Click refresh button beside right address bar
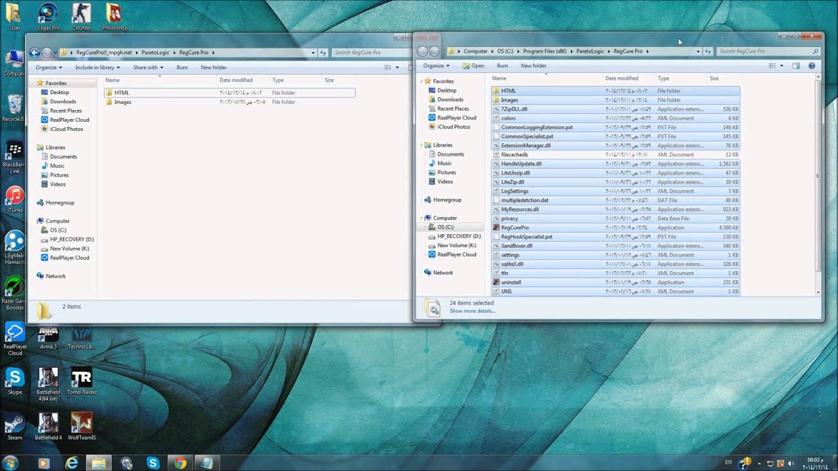The width and height of the screenshot is (838, 471). click(708, 51)
